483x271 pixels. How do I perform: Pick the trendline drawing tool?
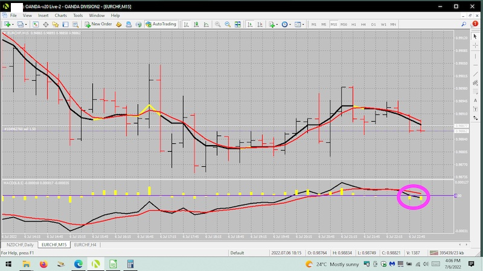[475, 74]
